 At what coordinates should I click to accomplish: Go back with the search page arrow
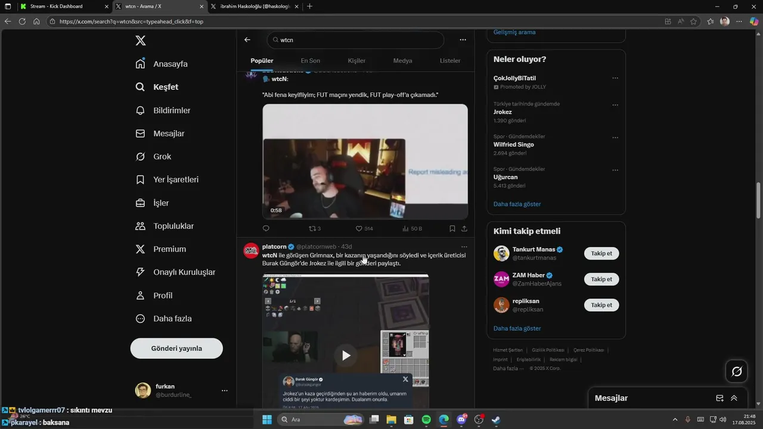[247, 40]
